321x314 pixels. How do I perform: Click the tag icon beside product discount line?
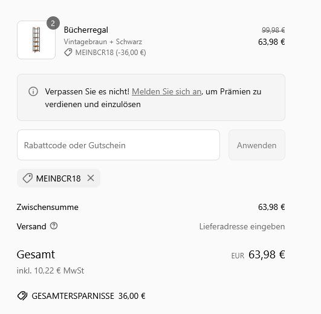68,53
